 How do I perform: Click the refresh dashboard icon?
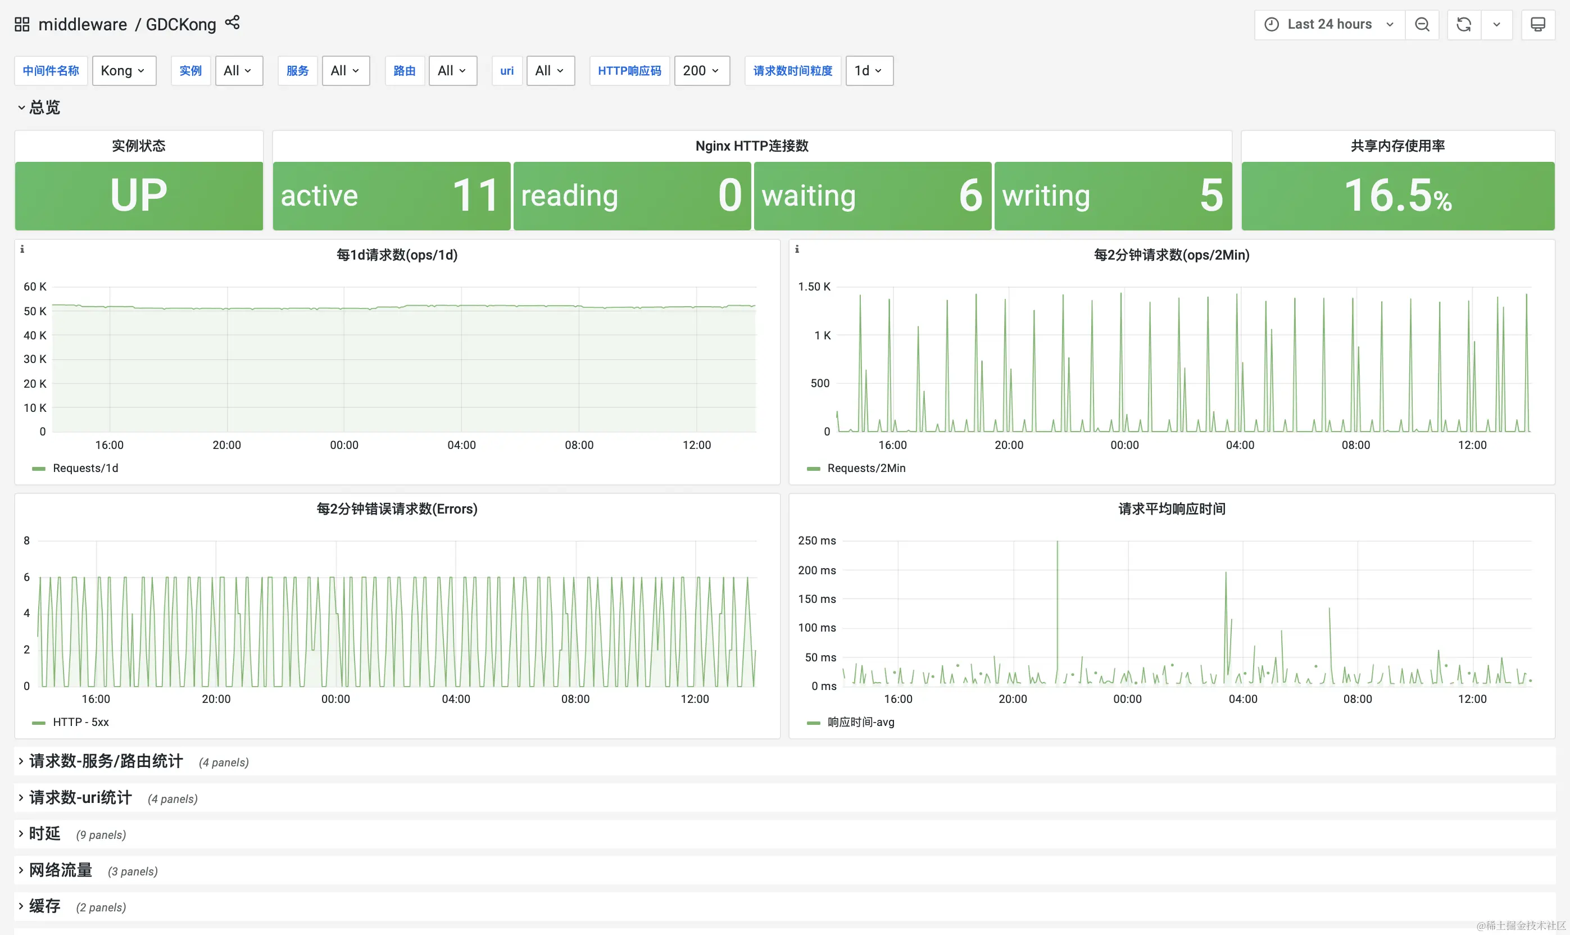tap(1464, 25)
